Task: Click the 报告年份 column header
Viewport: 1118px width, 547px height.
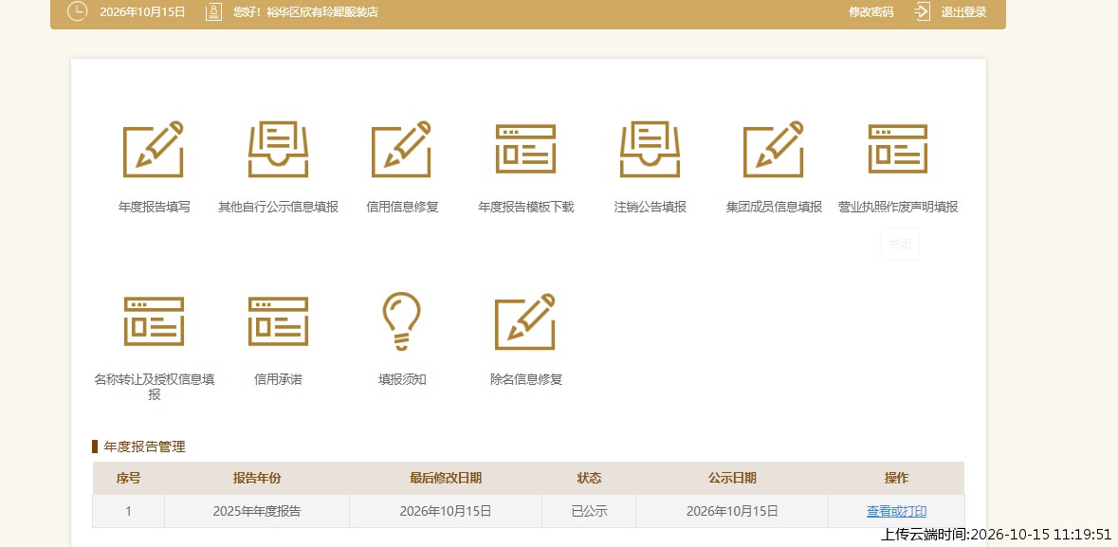Action: pos(257,478)
